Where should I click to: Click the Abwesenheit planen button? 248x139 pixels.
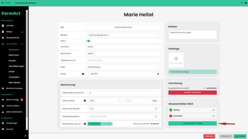tap(192, 124)
